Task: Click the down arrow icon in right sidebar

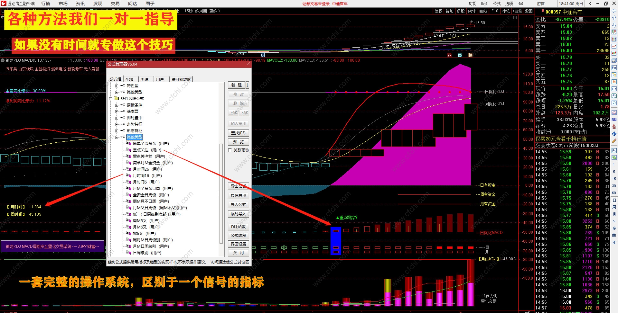Action: pos(614,25)
